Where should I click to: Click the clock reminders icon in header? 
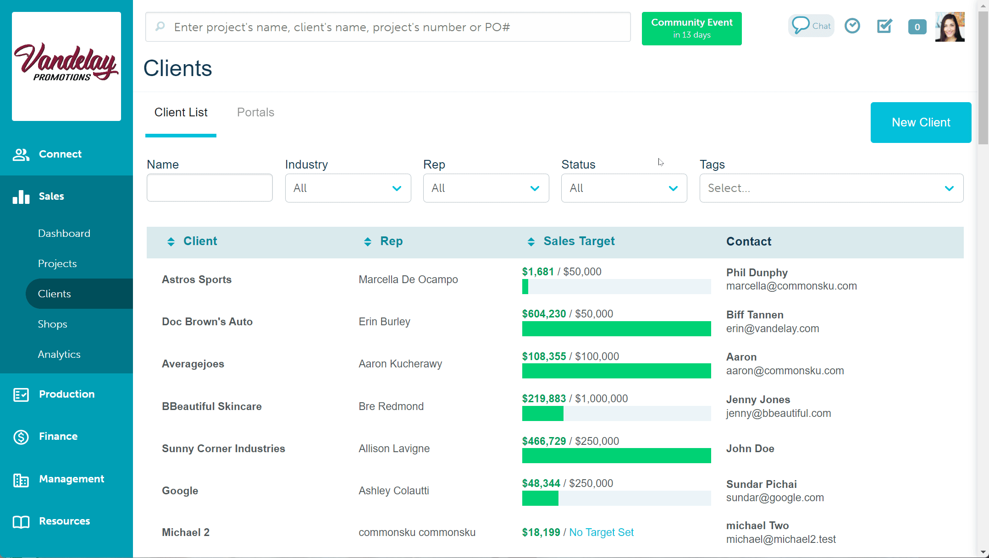tap(852, 26)
